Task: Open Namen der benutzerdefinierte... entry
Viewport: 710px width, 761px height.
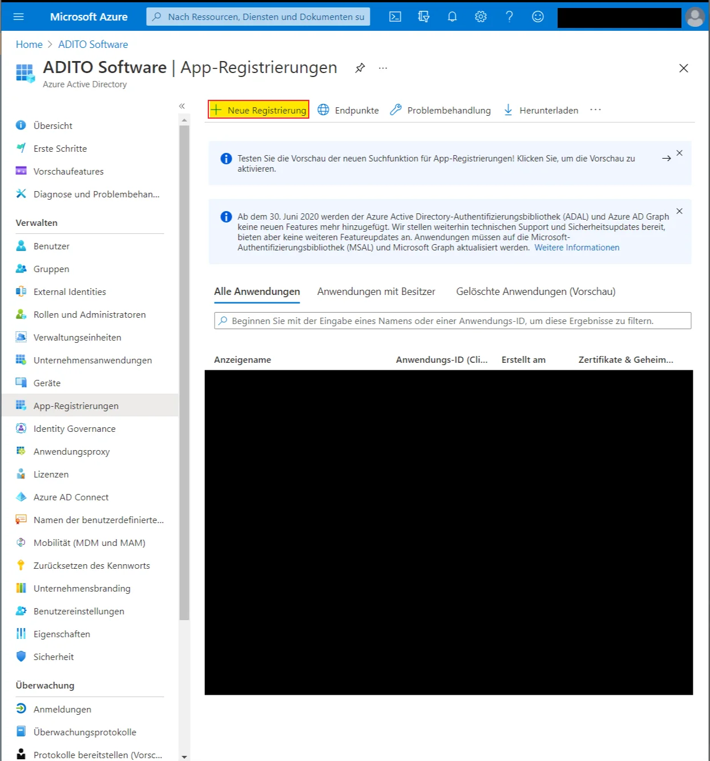Action: point(90,520)
